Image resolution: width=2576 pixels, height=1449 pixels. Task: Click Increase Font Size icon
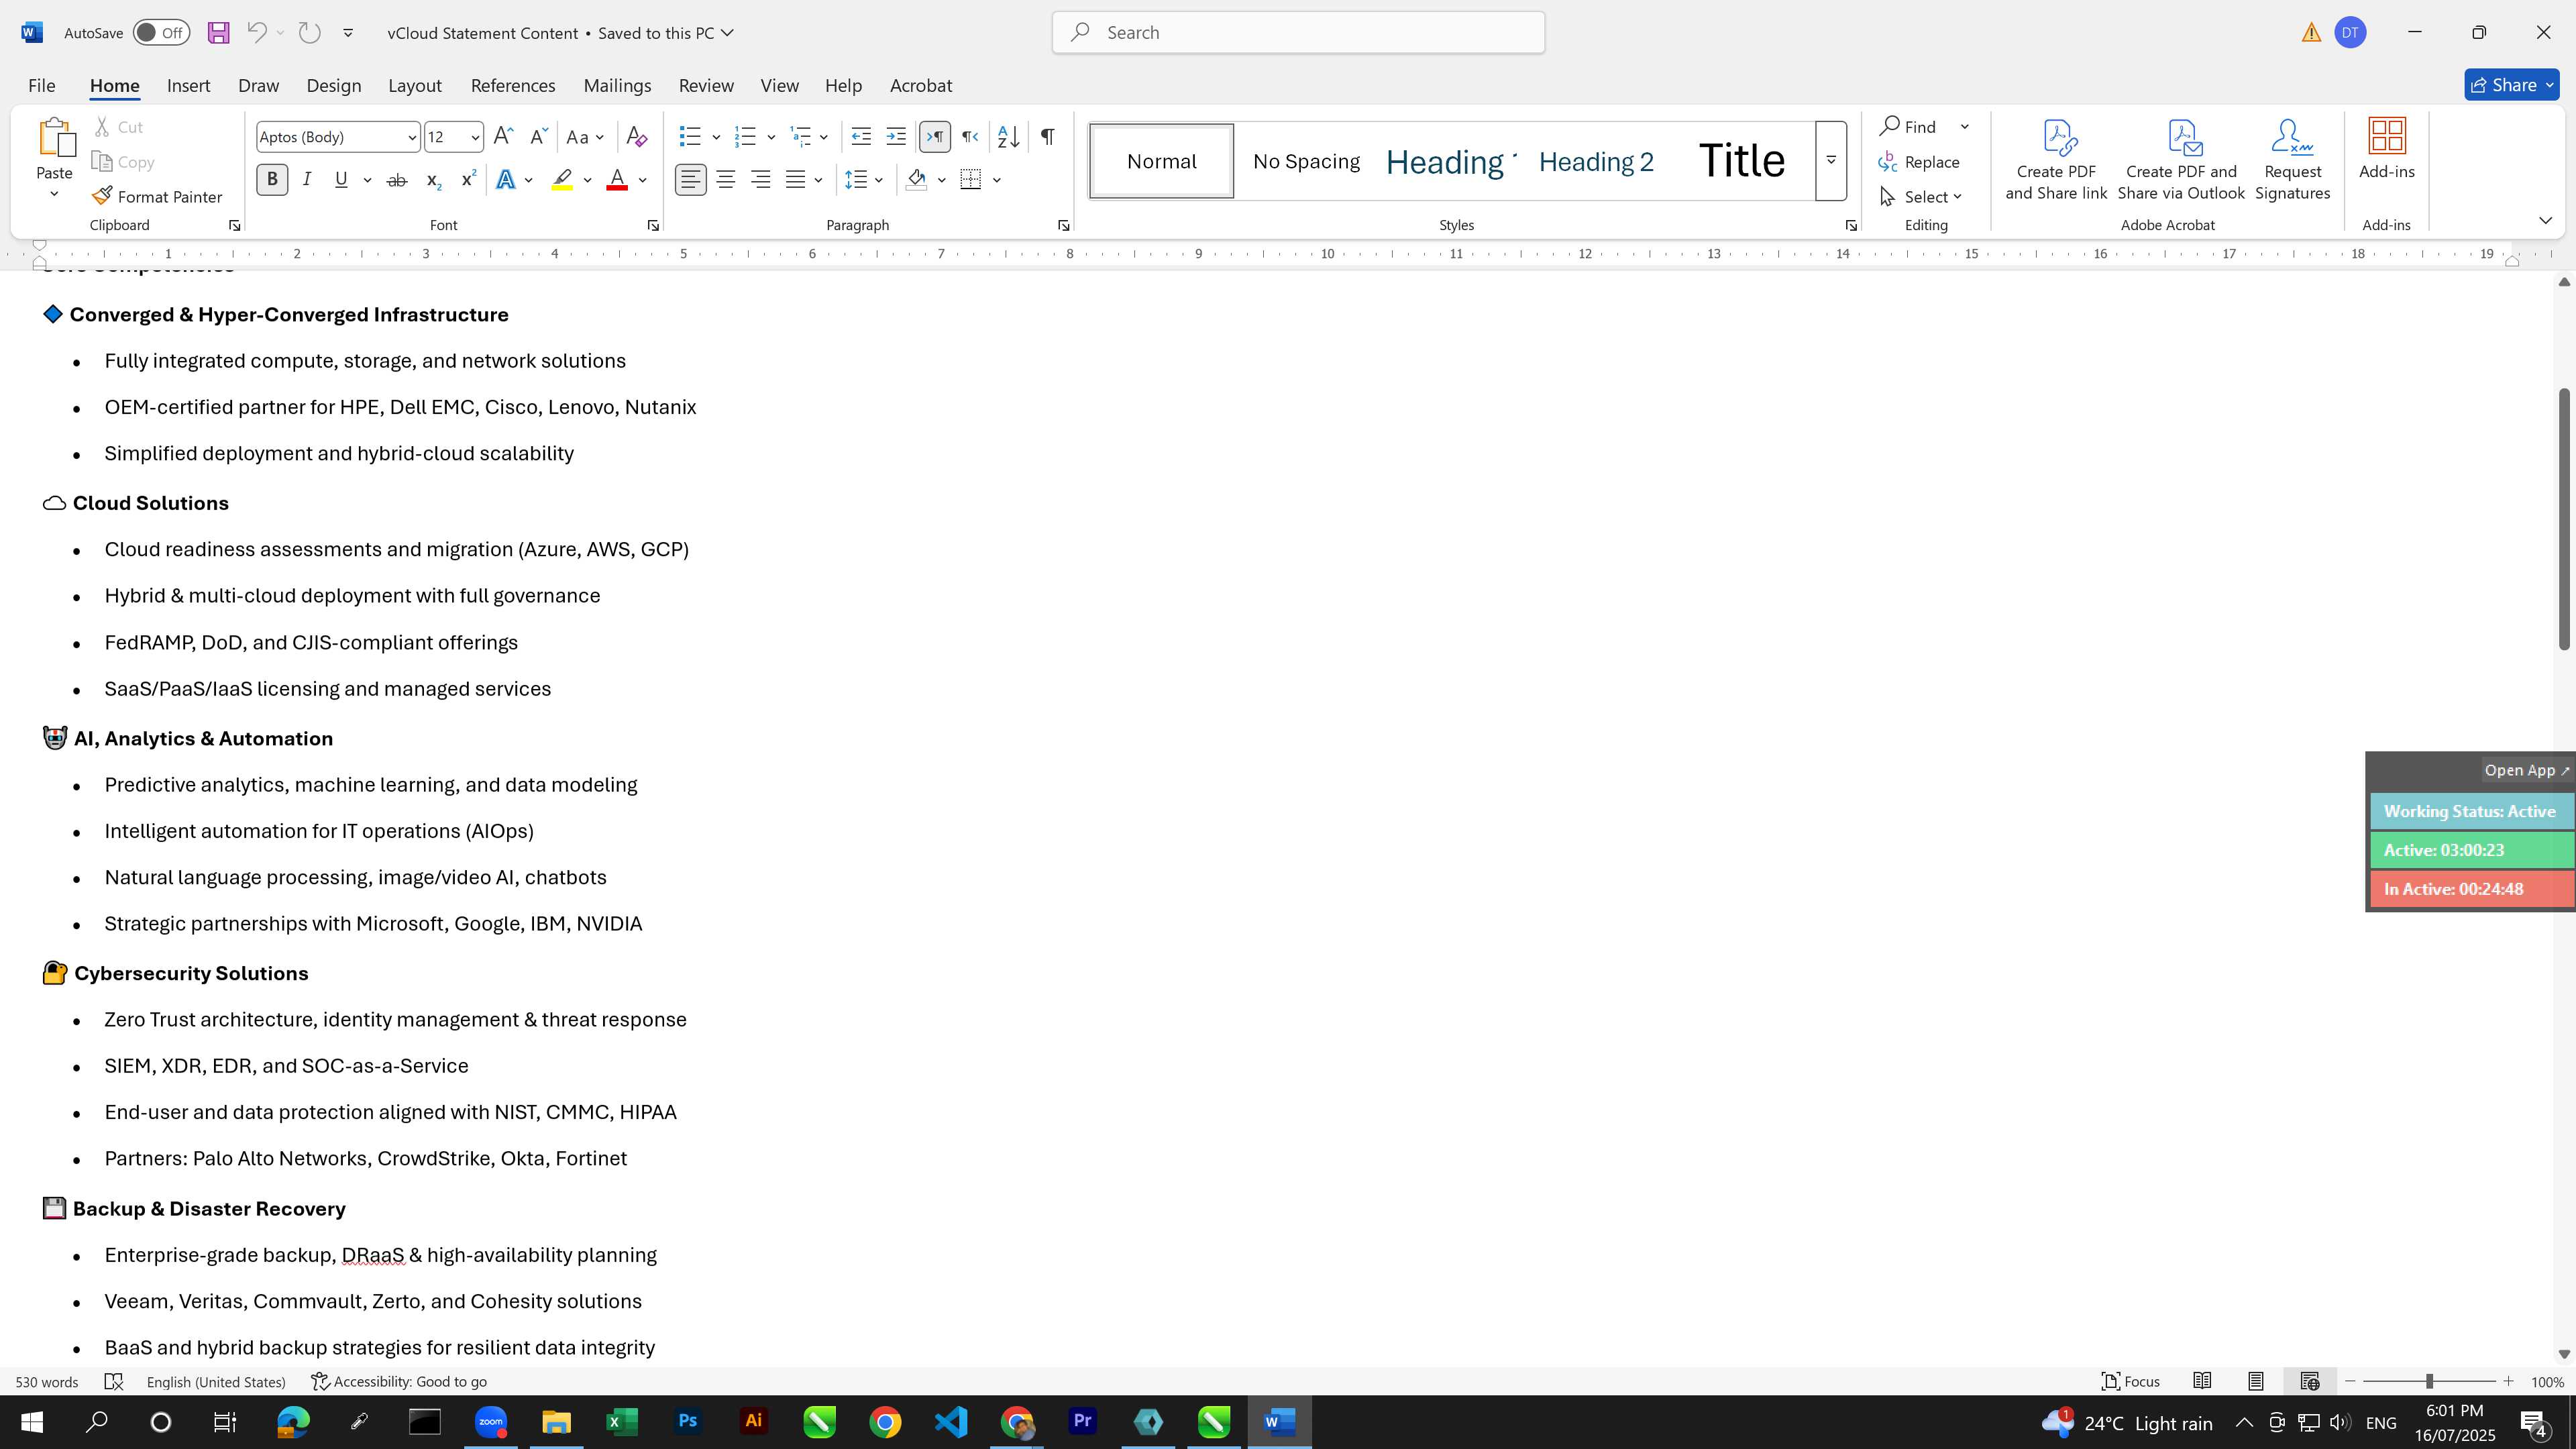(x=504, y=137)
